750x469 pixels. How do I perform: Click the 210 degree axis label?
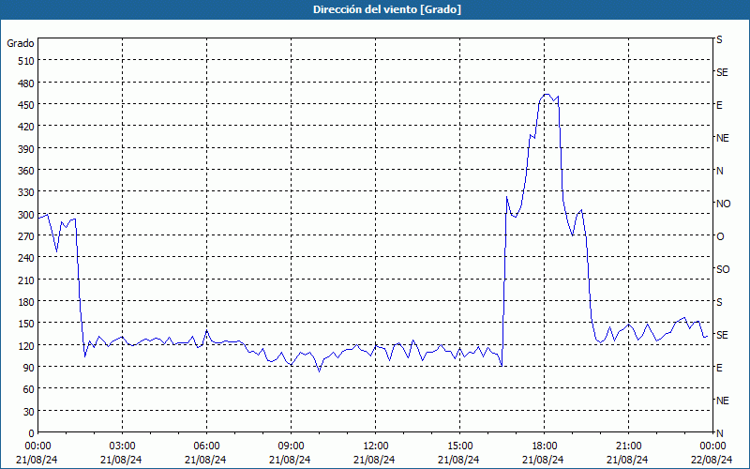tap(27, 280)
